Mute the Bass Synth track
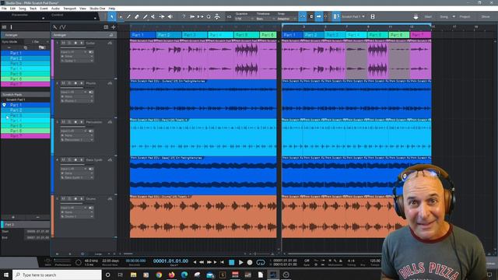This screenshot has height=280, width=498. tap(63, 160)
